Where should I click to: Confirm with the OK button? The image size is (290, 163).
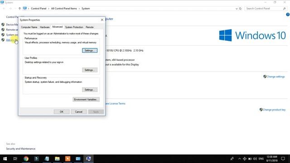pyautogui.click(x=62, y=112)
